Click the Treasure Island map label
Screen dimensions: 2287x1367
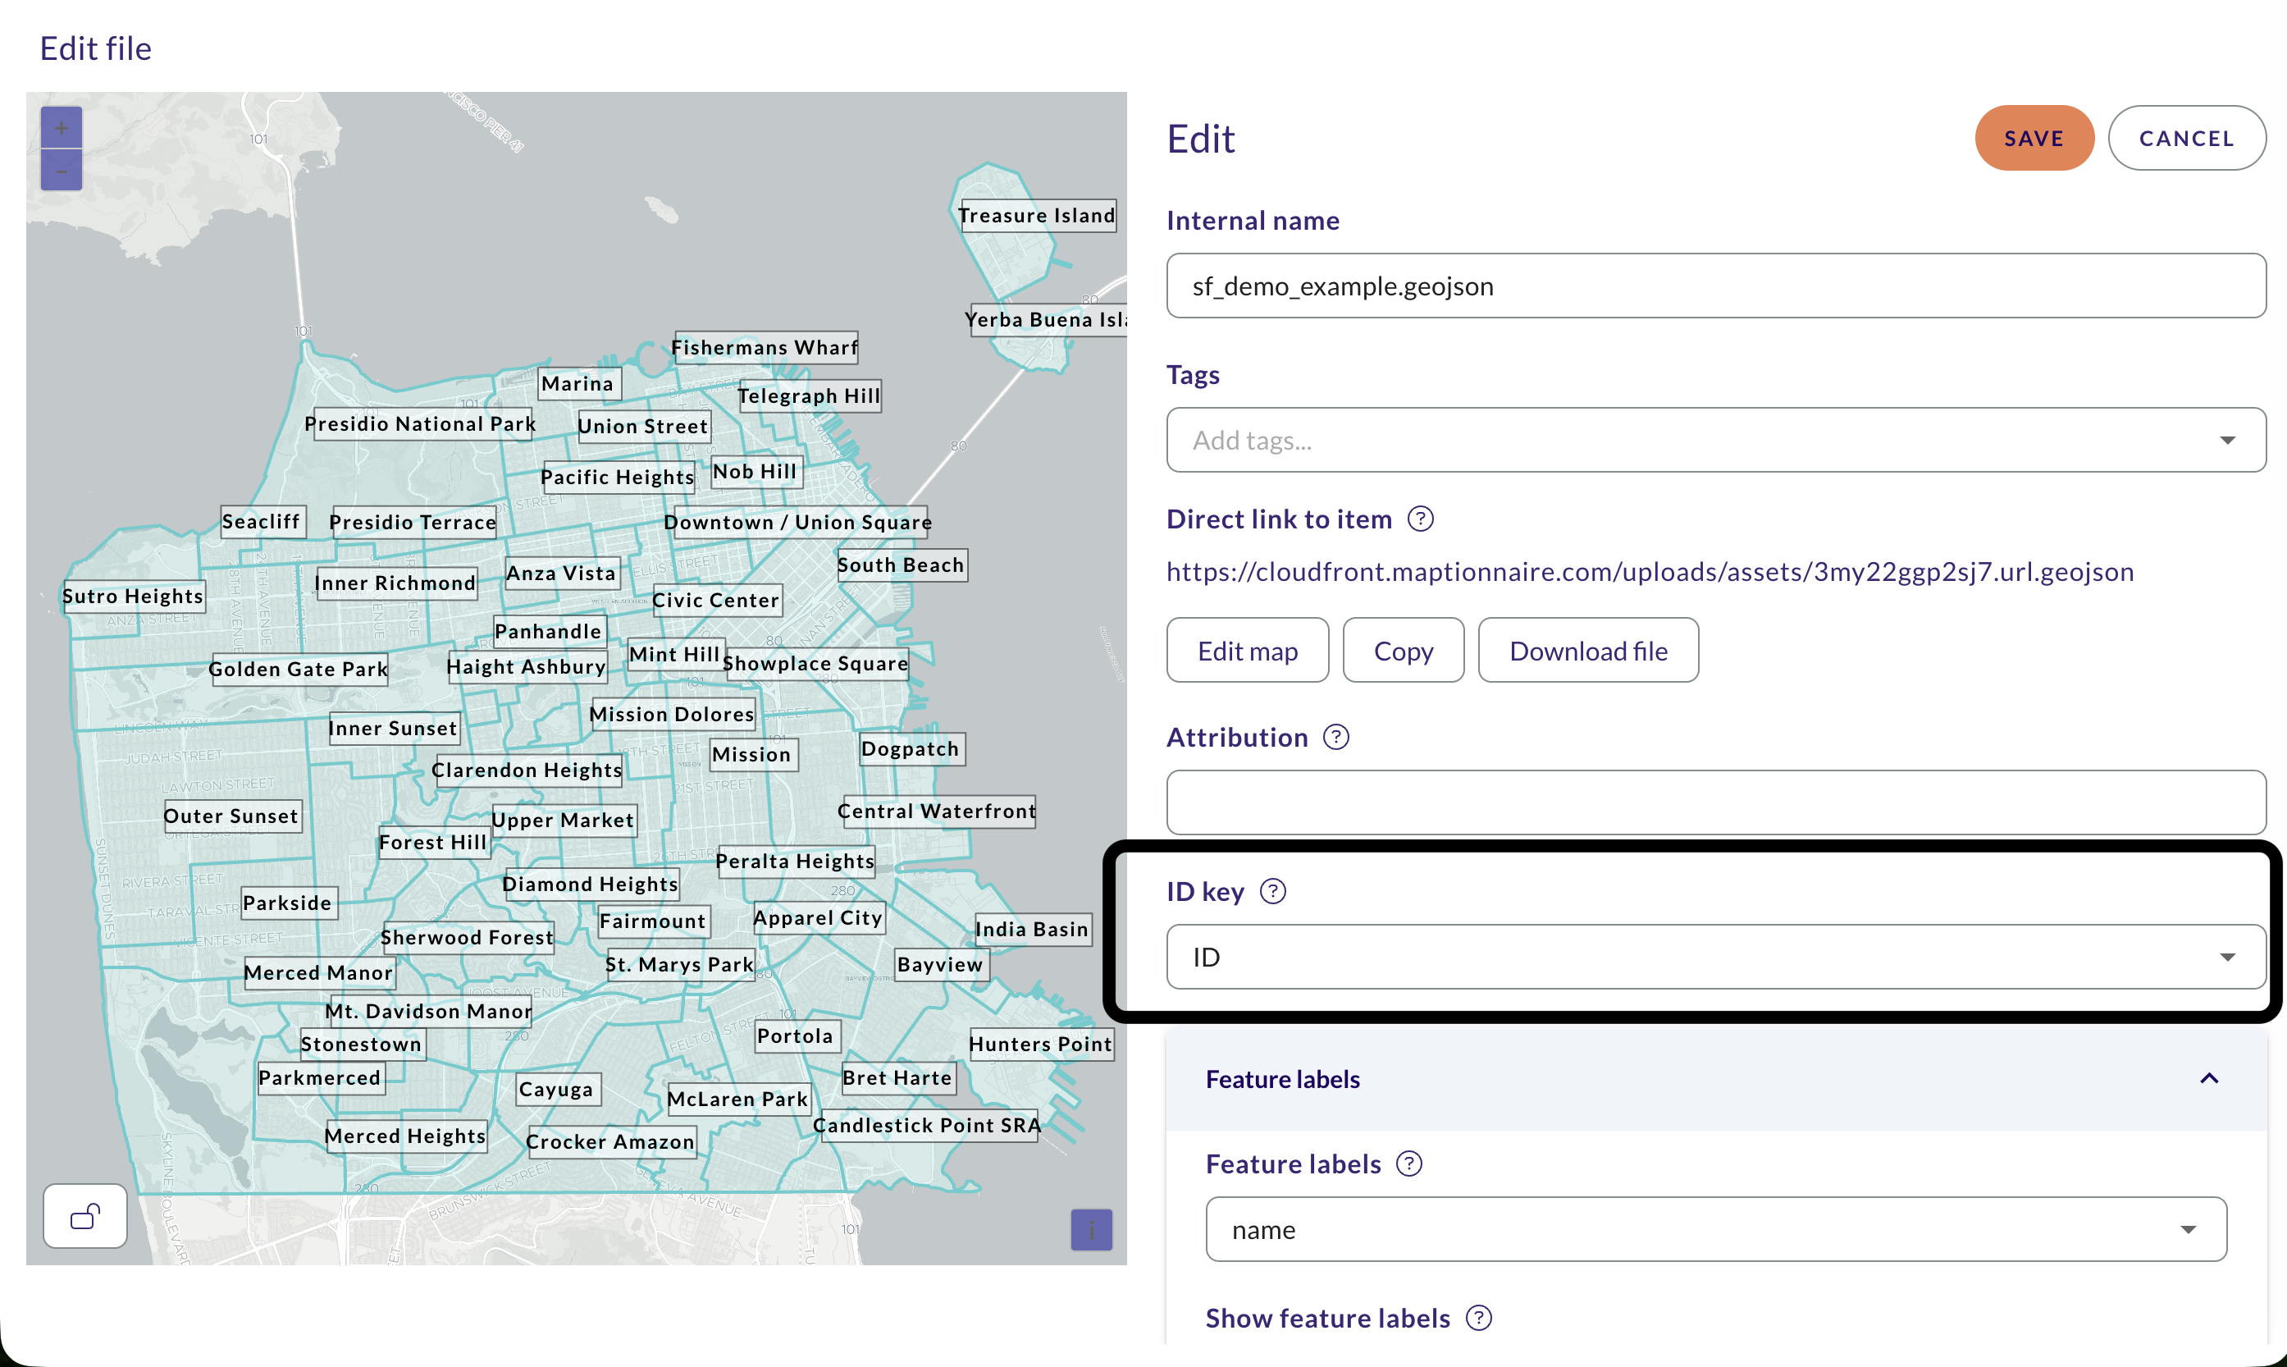1037,216
